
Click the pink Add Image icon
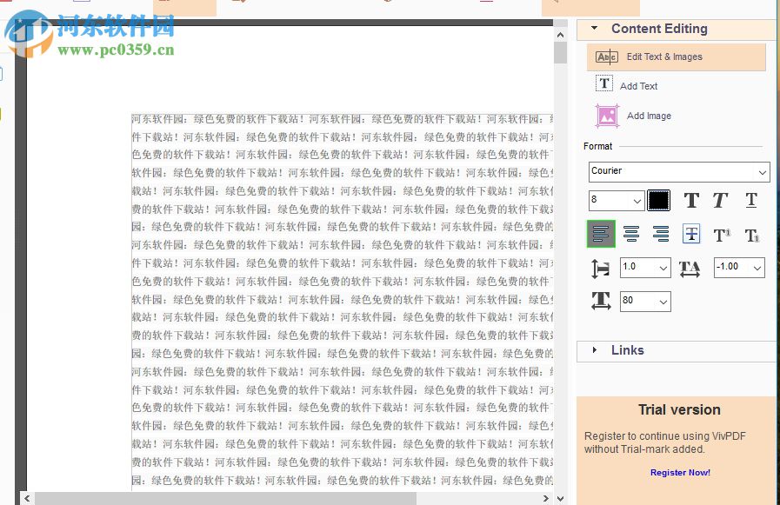pos(607,116)
